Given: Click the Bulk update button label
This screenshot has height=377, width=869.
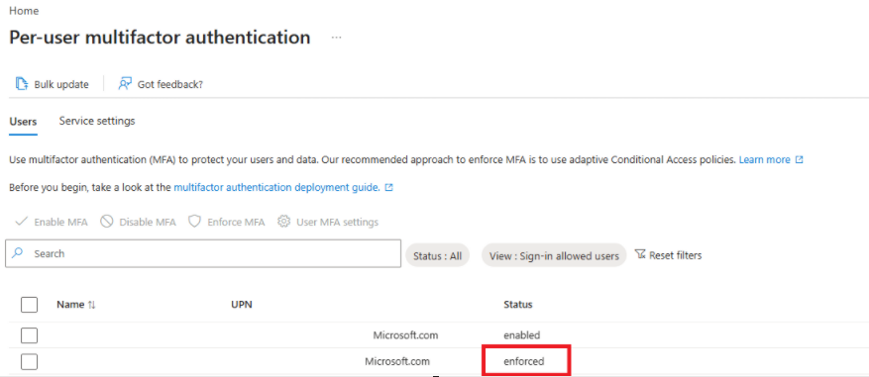Looking at the screenshot, I should point(61,84).
